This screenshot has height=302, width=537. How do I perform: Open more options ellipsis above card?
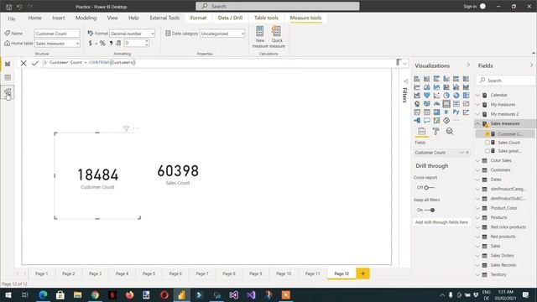click(136, 128)
